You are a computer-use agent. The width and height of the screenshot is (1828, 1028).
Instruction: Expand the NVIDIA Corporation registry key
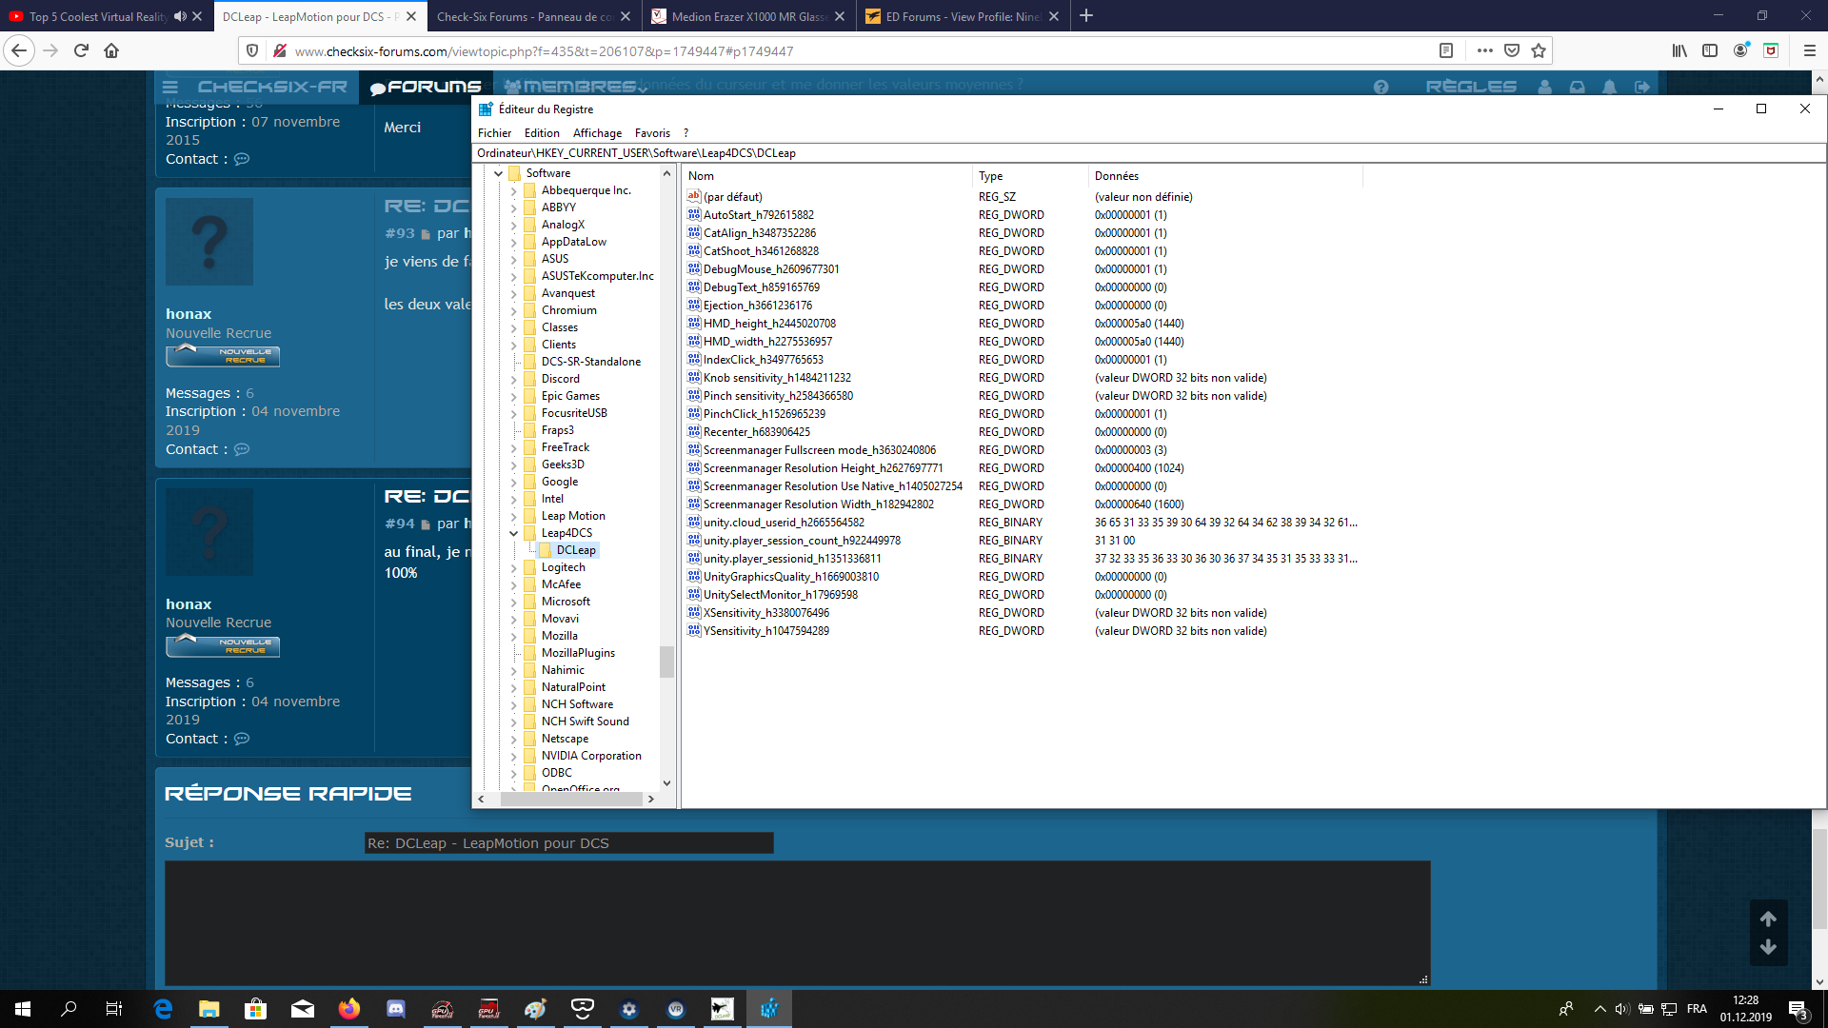tap(513, 756)
